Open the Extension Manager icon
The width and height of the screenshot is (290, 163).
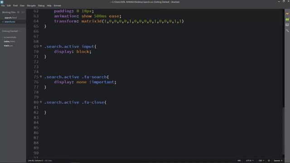pos(287,19)
